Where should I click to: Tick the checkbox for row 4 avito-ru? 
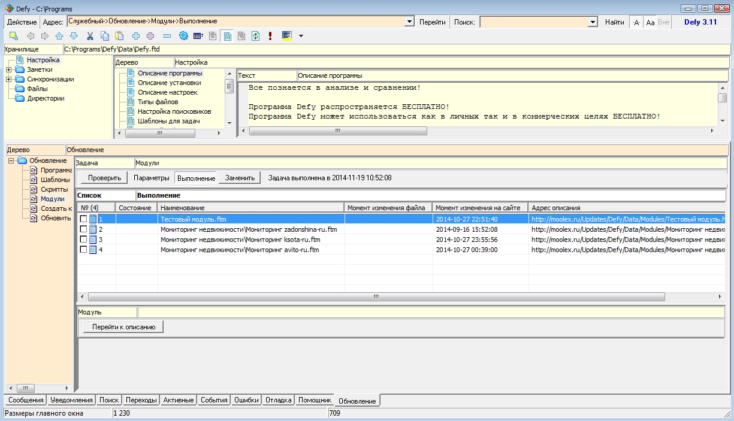click(84, 250)
